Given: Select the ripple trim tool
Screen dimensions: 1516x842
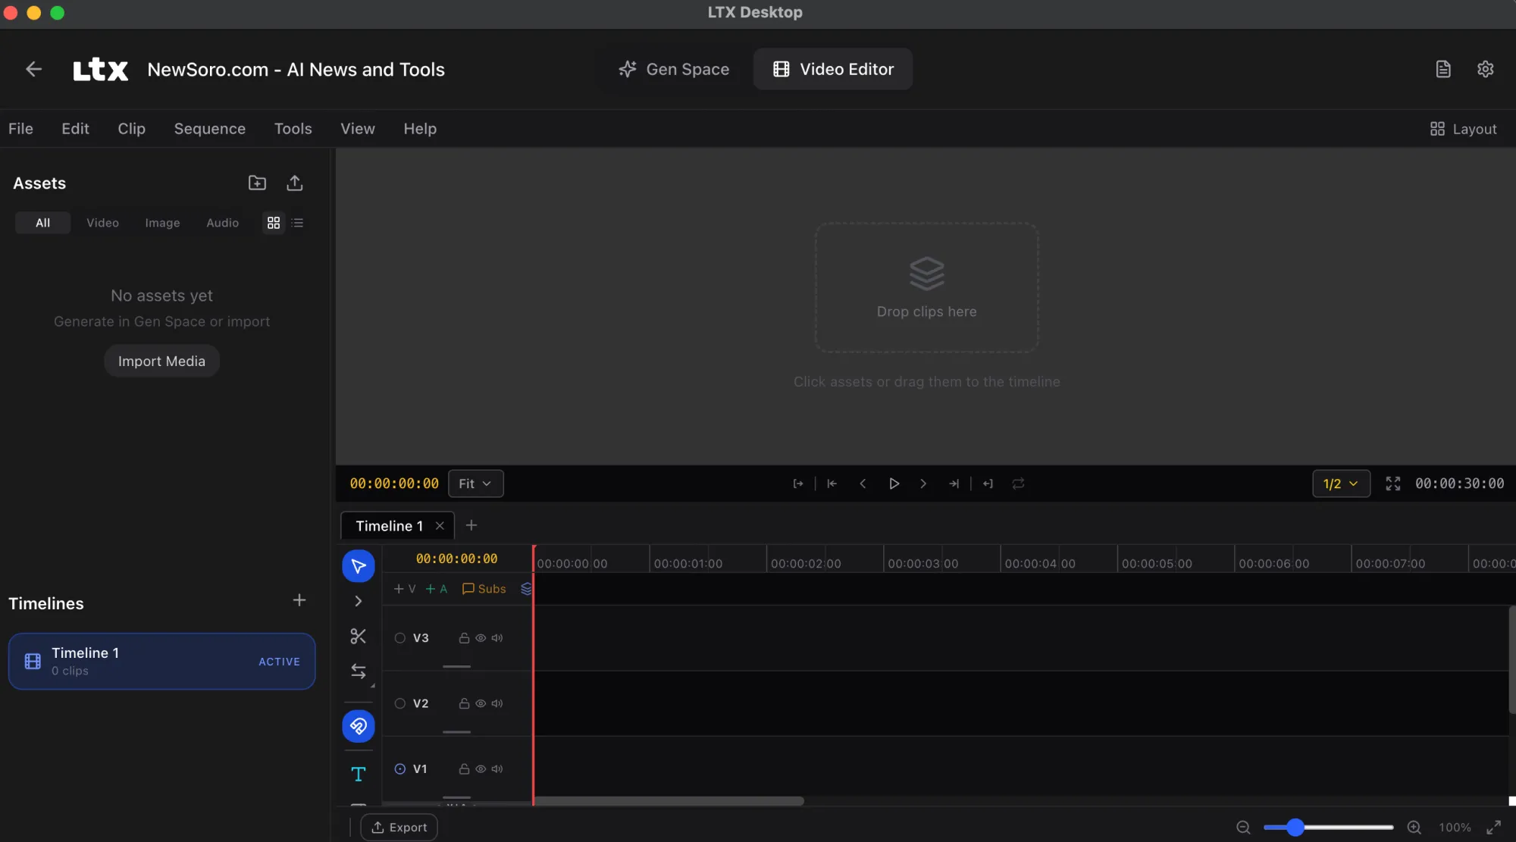Looking at the screenshot, I should tap(358, 671).
